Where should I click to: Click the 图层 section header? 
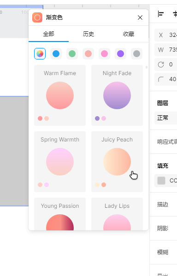(x=163, y=103)
